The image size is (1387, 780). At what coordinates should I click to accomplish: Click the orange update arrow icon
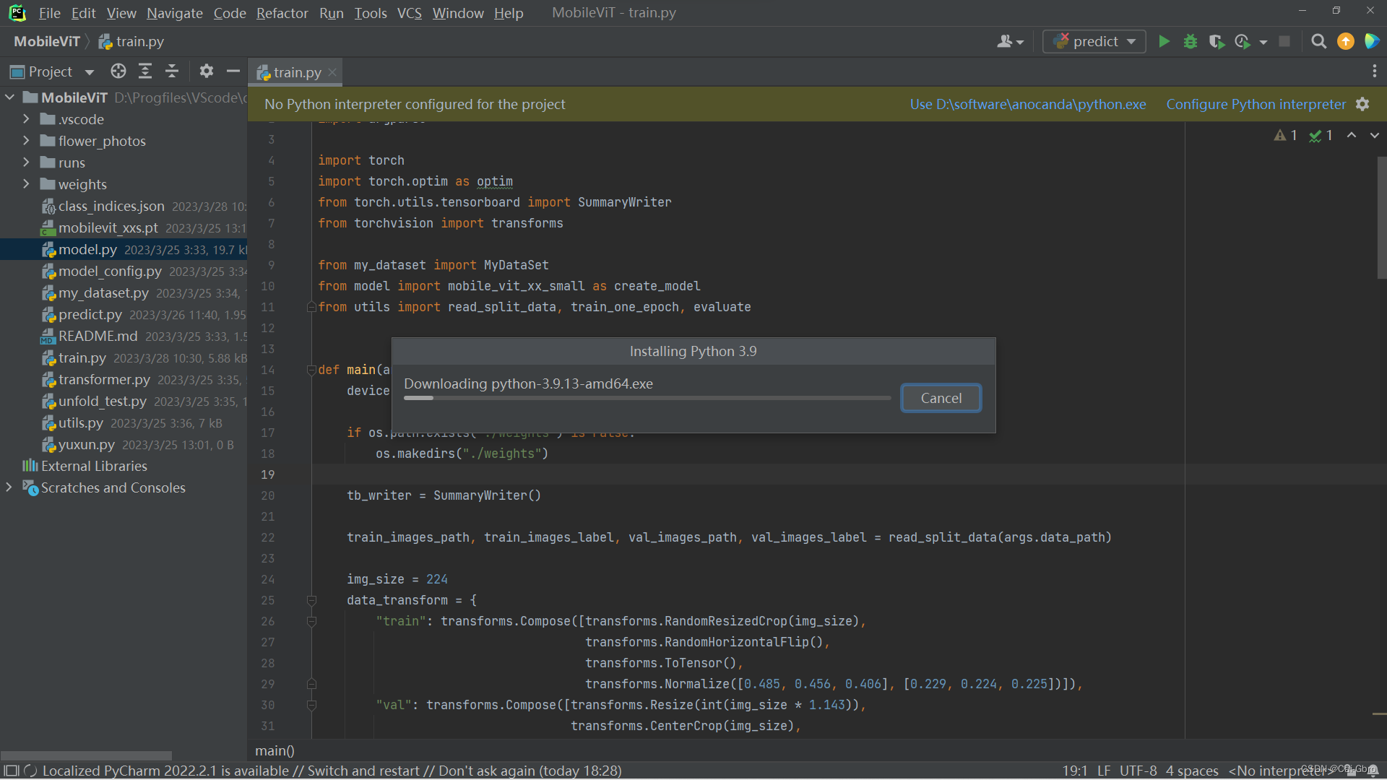[1345, 42]
